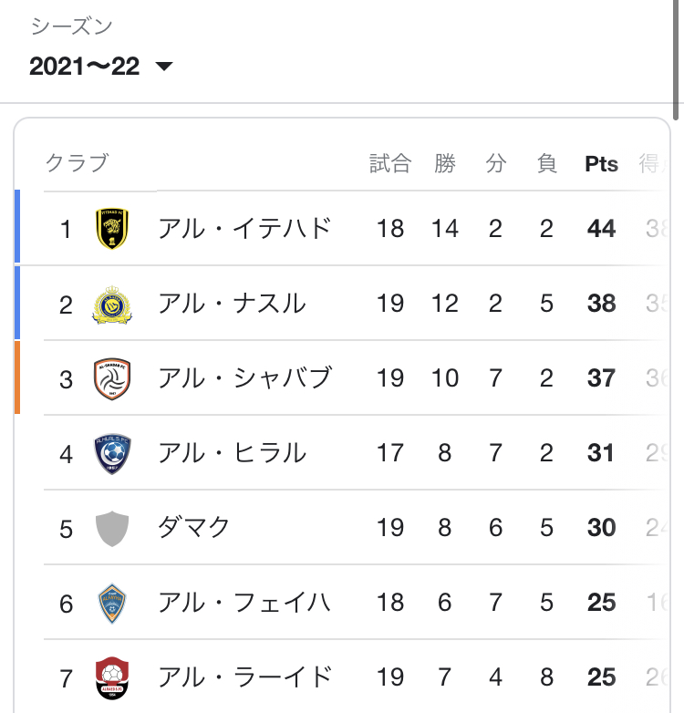Click the 試合 column header
Image resolution: width=684 pixels, height=713 pixels.
click(x=390, y=163)
